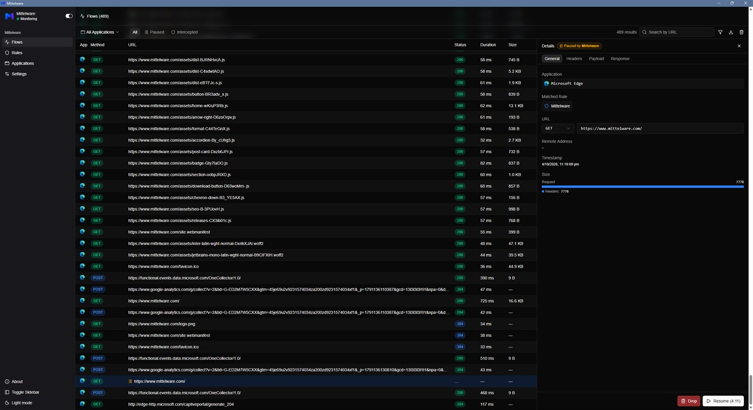Expand the All Applications dropdown
Viewport: 753px width, 410px height.
coord(100,32)
